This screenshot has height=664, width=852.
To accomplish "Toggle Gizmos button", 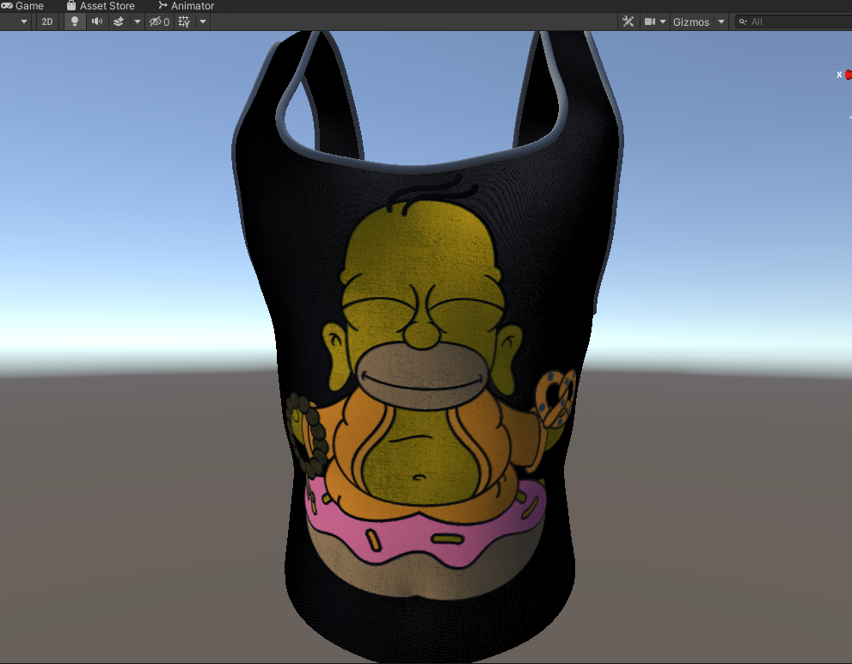I will tap(691, 22).
